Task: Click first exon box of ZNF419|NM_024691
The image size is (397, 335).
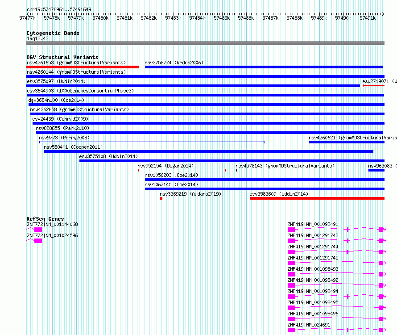Action: [291, 330]
